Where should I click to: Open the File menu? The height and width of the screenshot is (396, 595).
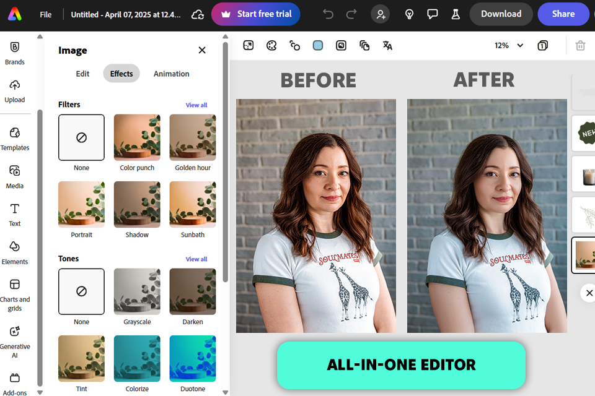tap(45, 14)
